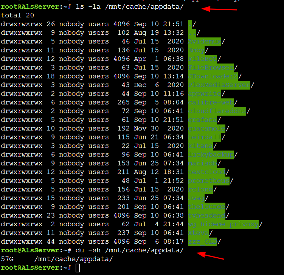Click the PlexMediaServer directory name
284x275 pixels.
click(x=219, y=85)
